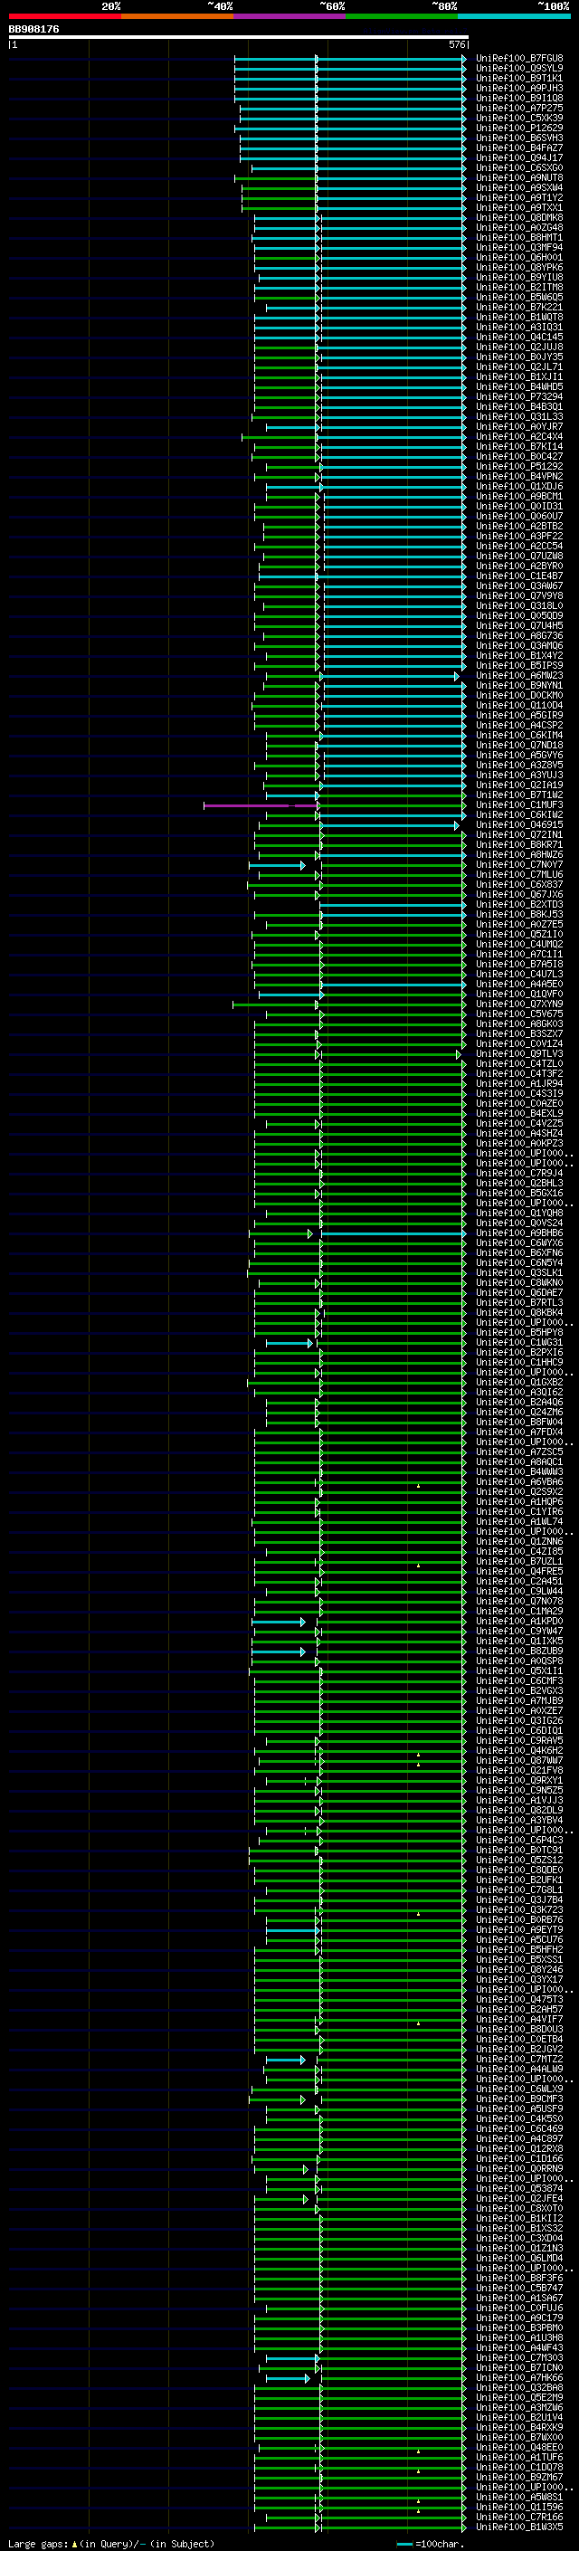Click the UniRef100_Q6H001 label
This screenshot has width=579, height=2551.
click(519, 258)
